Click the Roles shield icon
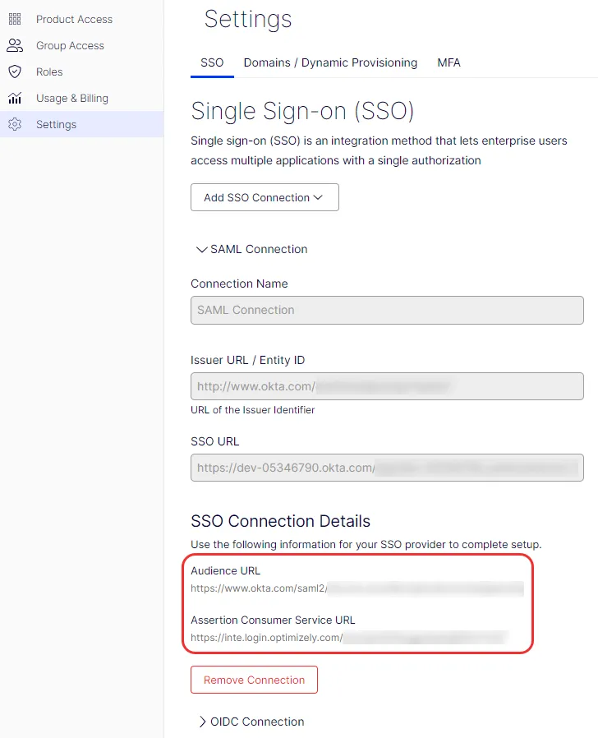This screenshot has width=598, height=738. tap(15, 72)
